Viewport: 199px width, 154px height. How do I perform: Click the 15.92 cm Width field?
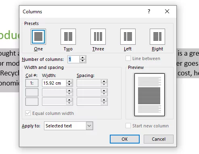(x=54, y=83)
